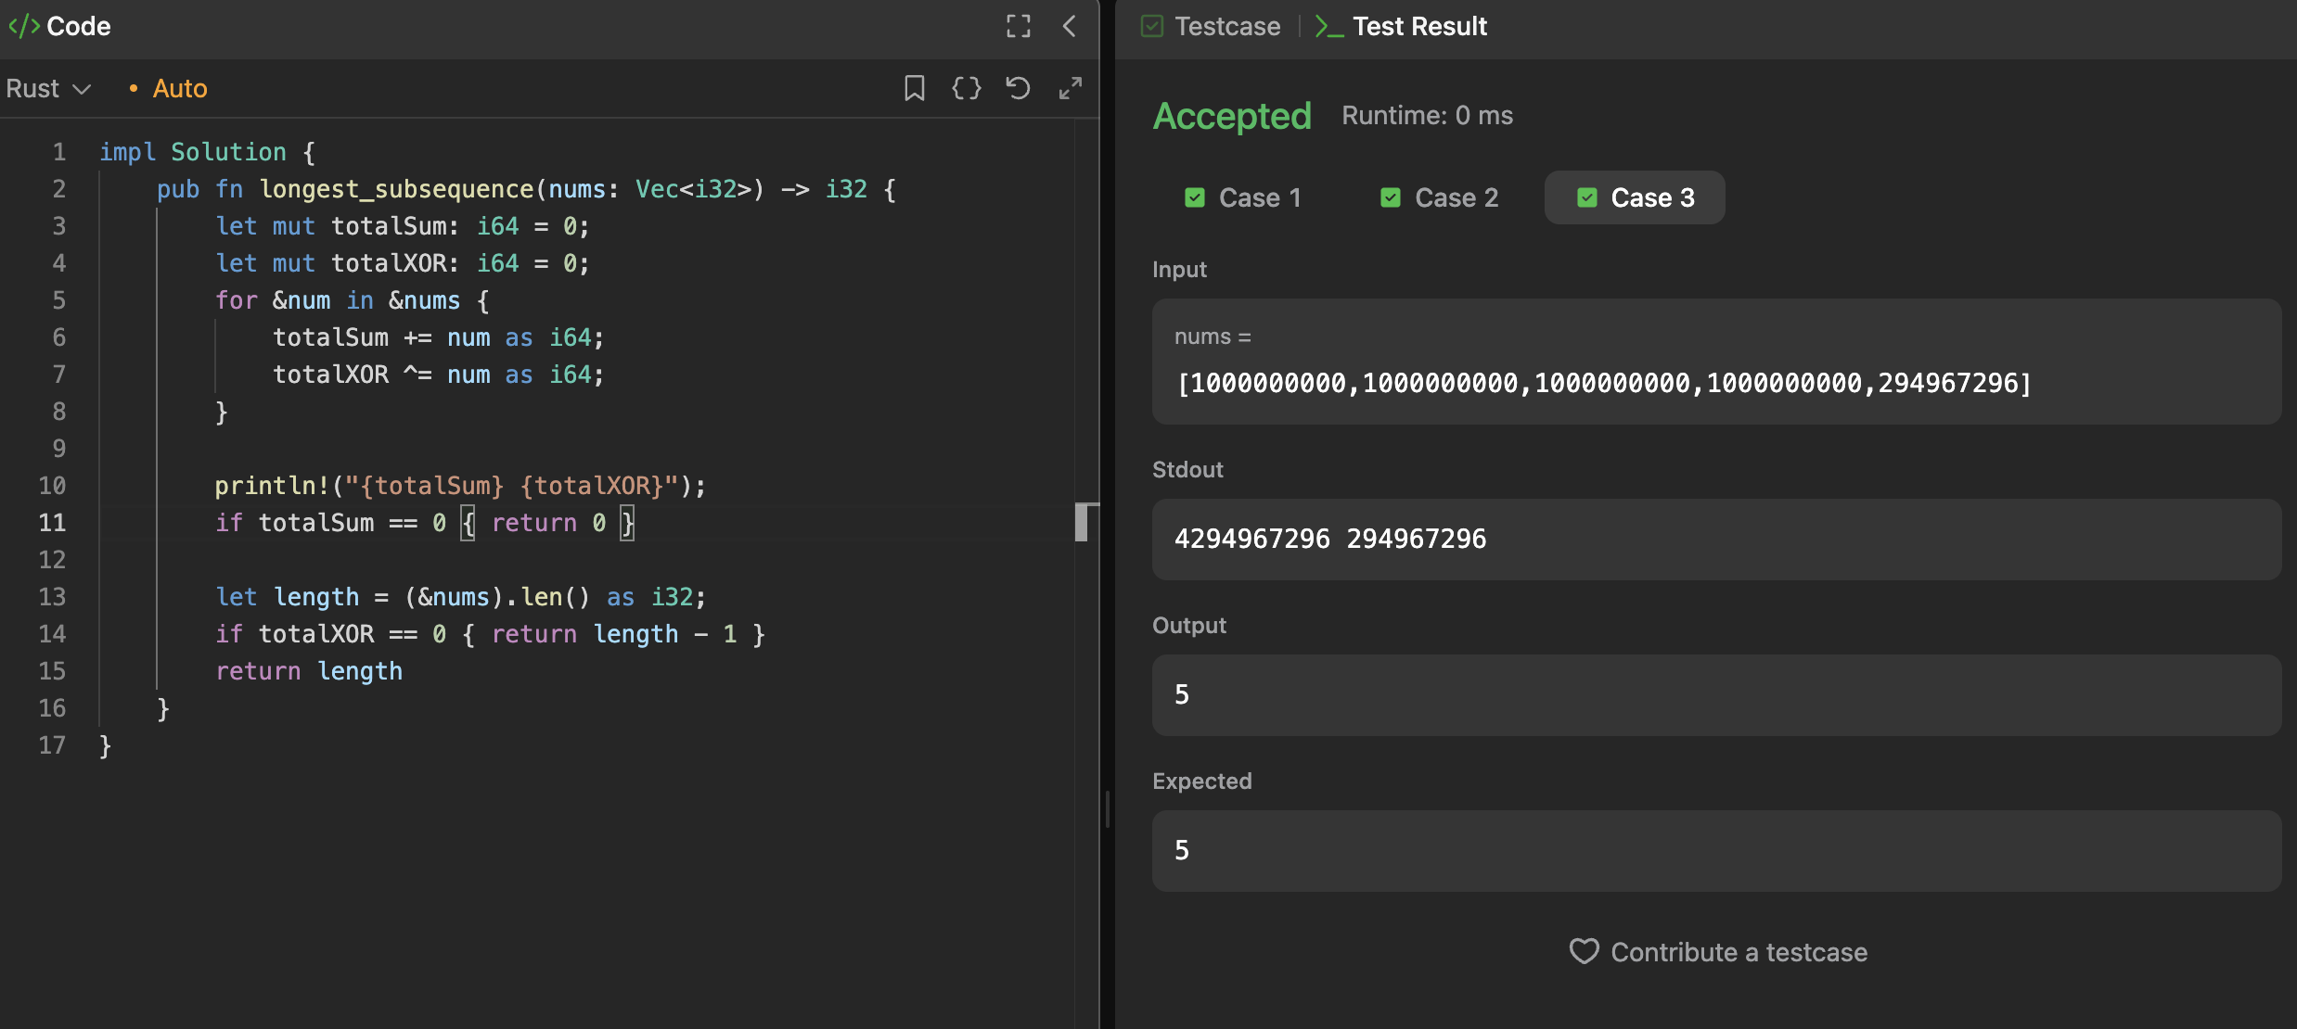Click the Stdout section label
2297x1029 pixels.
(x=1187, y=470)
